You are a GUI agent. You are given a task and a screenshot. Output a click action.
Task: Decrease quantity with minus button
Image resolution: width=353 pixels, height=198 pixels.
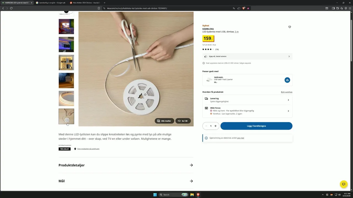pyautogui.click(x=206, y=126)
